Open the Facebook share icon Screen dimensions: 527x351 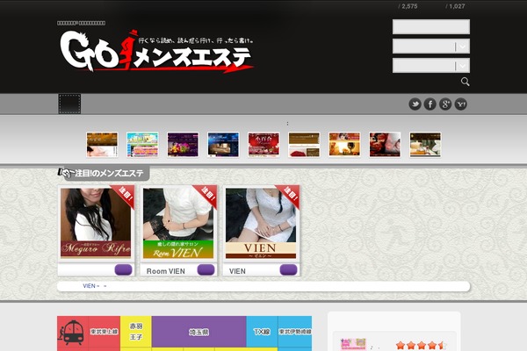430,104
